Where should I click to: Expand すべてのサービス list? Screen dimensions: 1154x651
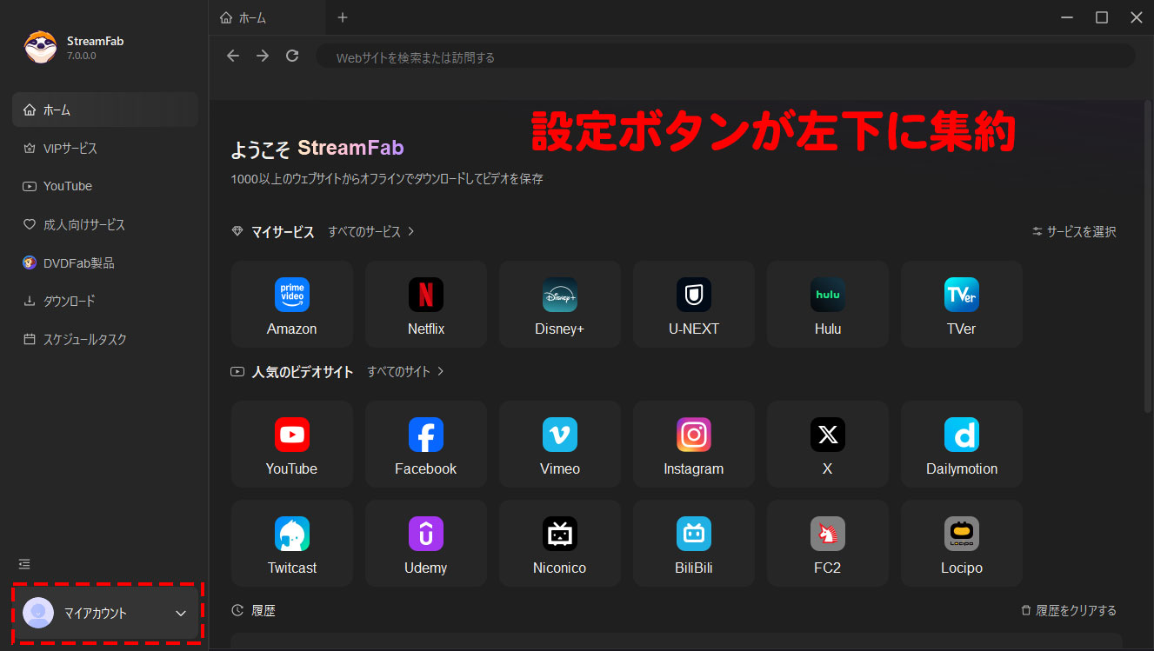point(371,232)
